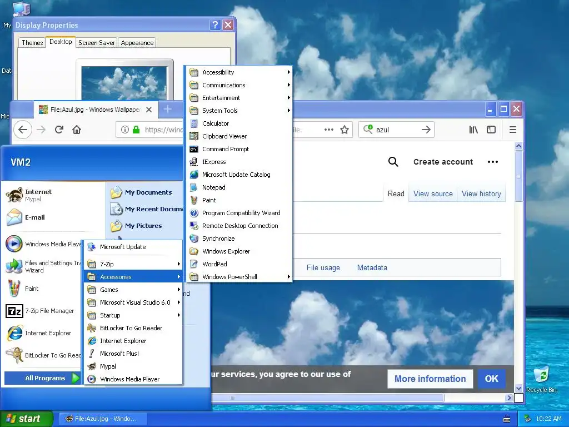This screenshot has height=427, width=569.
Task: Open the browser hamburger menu
Action: [x=513, y=130]
